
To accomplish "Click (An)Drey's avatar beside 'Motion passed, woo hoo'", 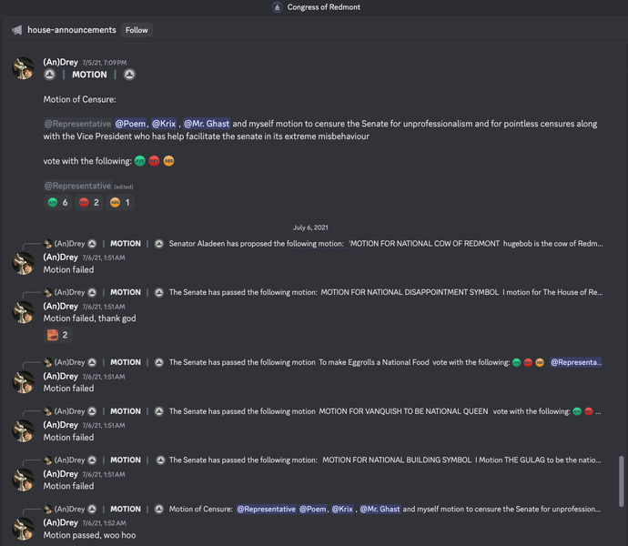I will (x=24, y=529).
